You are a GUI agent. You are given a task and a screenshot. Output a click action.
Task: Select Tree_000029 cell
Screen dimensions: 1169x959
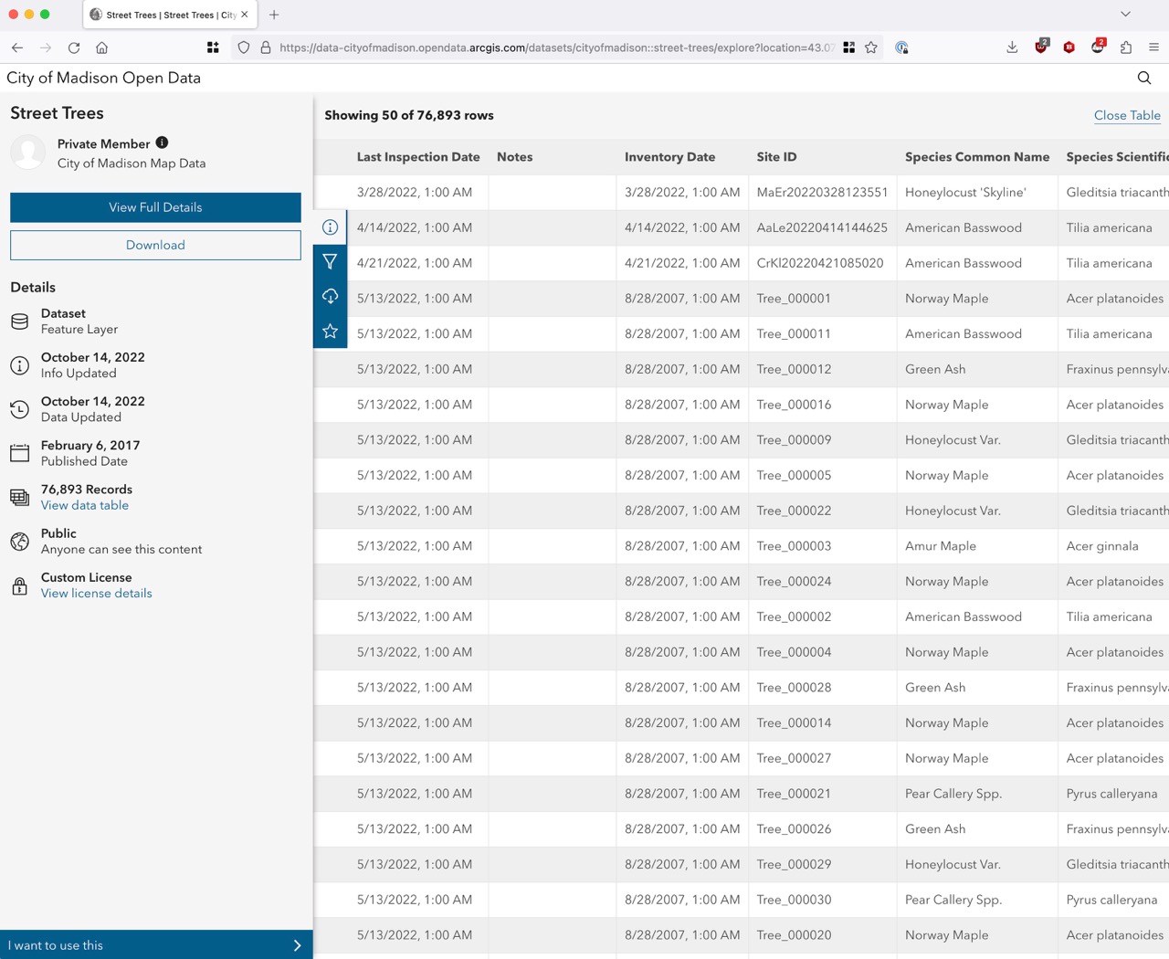823,864
